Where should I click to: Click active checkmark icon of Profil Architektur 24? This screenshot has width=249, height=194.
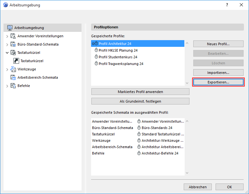(93, 44)
